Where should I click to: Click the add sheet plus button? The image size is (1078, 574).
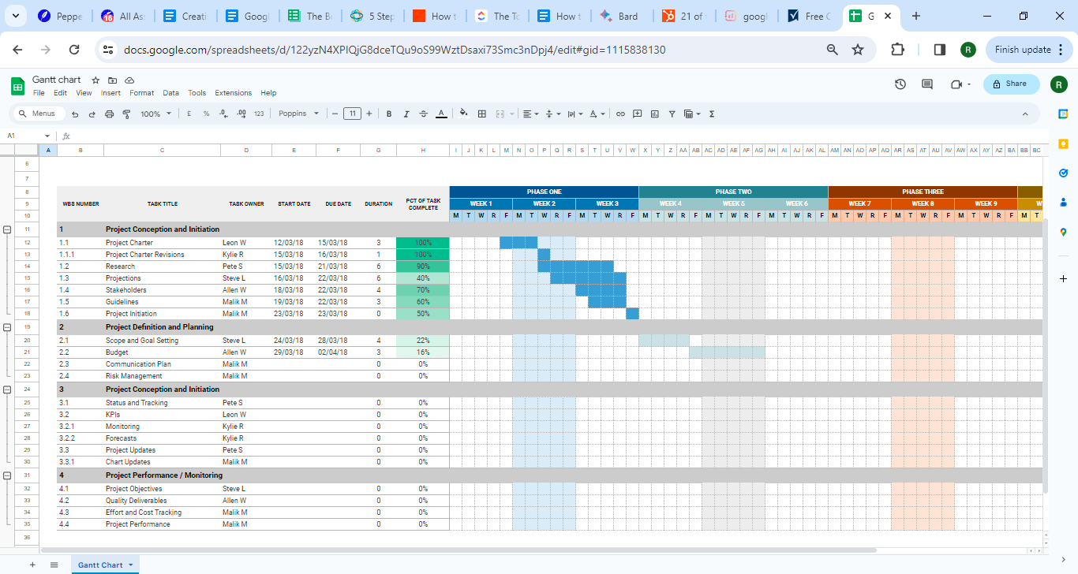click(x=32, y=565)
